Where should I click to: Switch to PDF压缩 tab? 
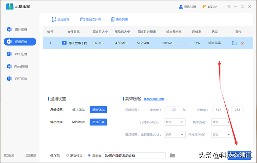point(17,54)
